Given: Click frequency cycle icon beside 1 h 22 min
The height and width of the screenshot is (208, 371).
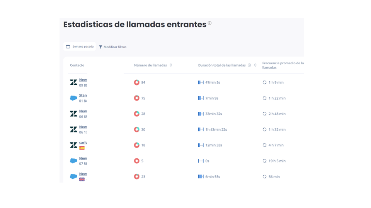Looking at the screenshot, I should click(x=264, y=98).
